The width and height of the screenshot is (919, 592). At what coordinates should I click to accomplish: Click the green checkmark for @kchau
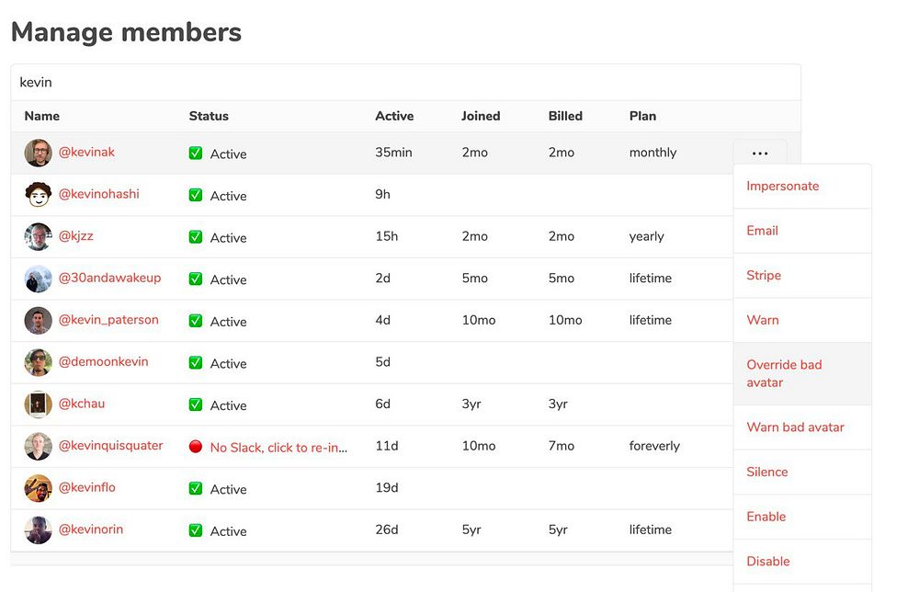[x=196, y=404]
